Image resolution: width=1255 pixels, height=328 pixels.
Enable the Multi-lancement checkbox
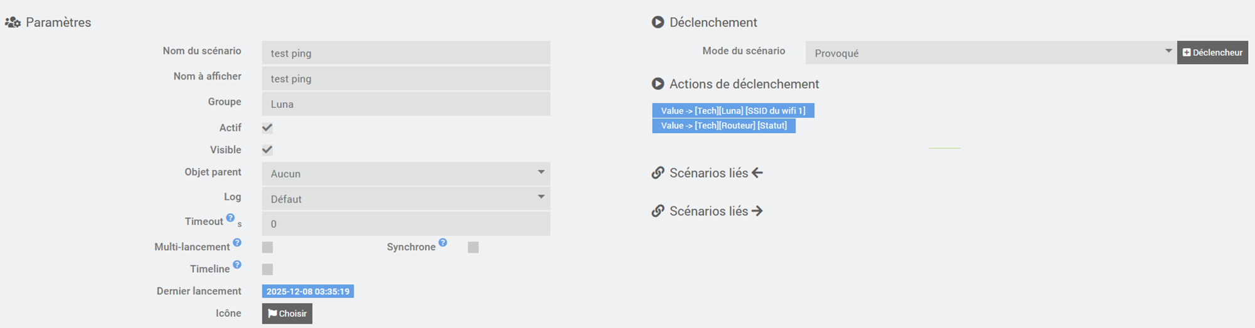pos(267,247)
